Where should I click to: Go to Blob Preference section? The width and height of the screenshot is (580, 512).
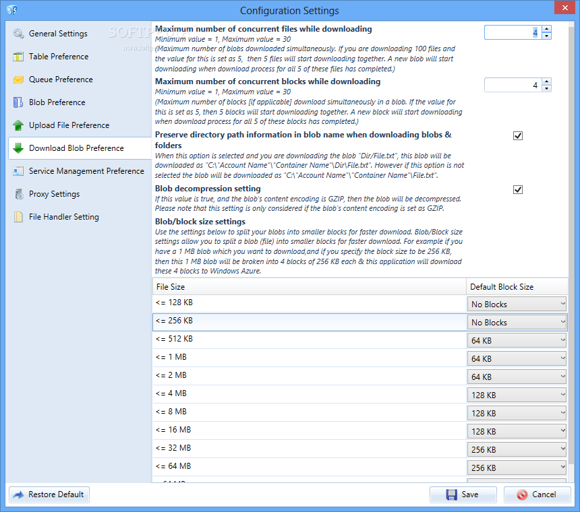point(57,102)
